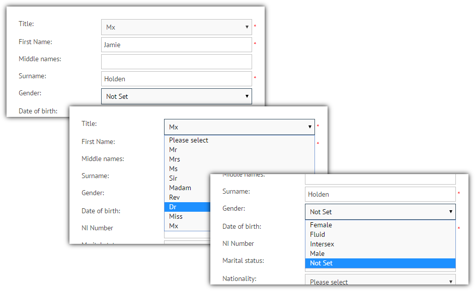
Task: Select the highlighted Dr title option
Action: click(x=187, y=207)
